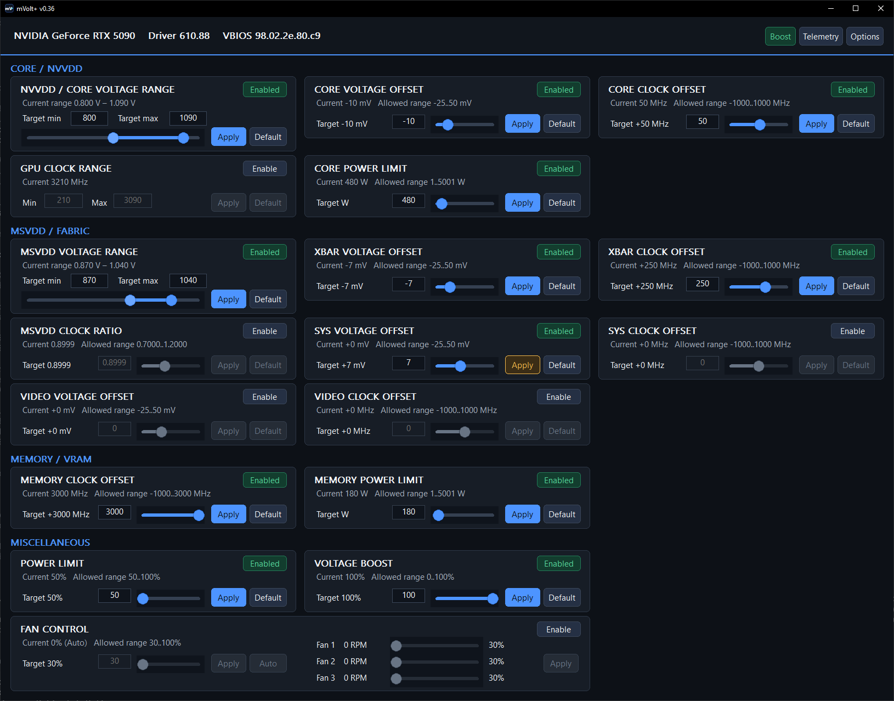
Task: Open the Telemetry view
Action: (821, 37)
